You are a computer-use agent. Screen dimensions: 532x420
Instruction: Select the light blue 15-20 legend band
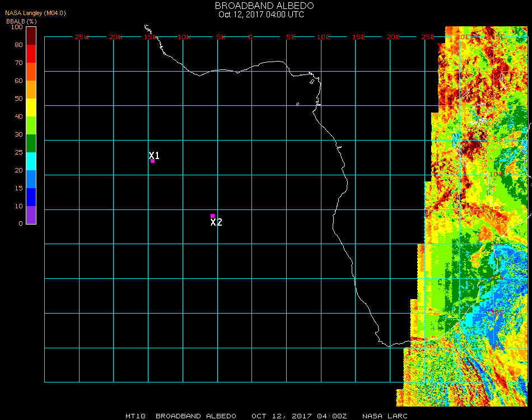(31, 179)
